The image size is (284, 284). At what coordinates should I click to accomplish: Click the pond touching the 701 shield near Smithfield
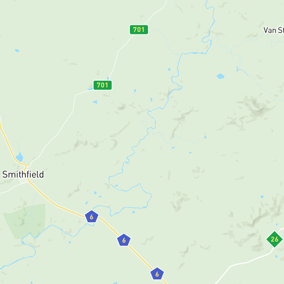click(90, 89)
